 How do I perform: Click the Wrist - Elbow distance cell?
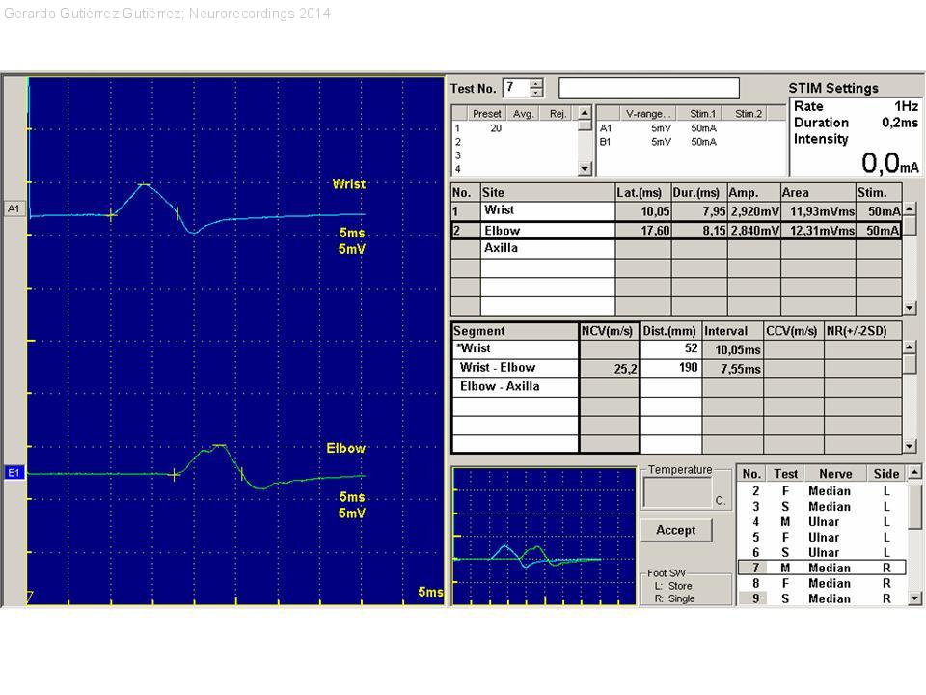coord(671,368)
